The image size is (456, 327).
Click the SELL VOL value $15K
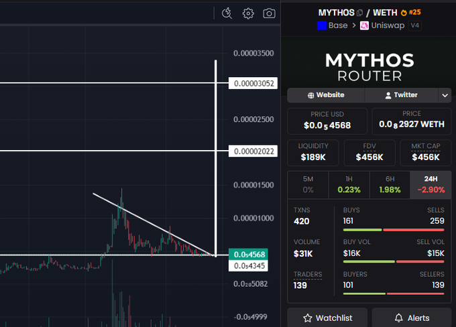[436, 253]
